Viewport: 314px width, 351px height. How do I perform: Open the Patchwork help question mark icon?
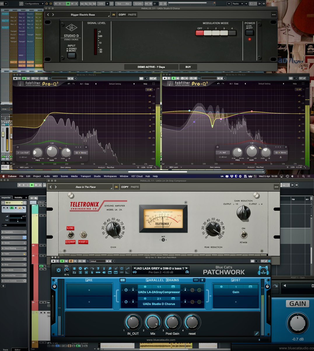pyautogui.click(x=98, y=269)
